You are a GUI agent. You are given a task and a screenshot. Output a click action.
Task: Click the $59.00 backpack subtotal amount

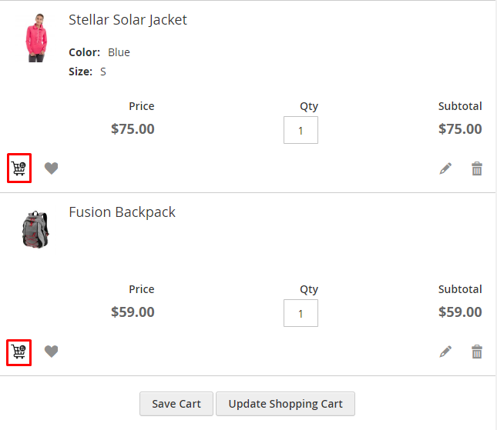[x=460, y=312]
